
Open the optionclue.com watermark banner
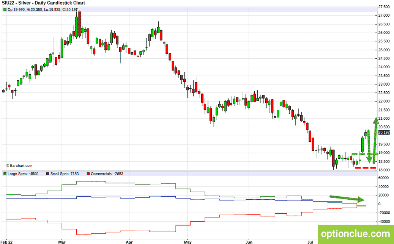point(356,234)
